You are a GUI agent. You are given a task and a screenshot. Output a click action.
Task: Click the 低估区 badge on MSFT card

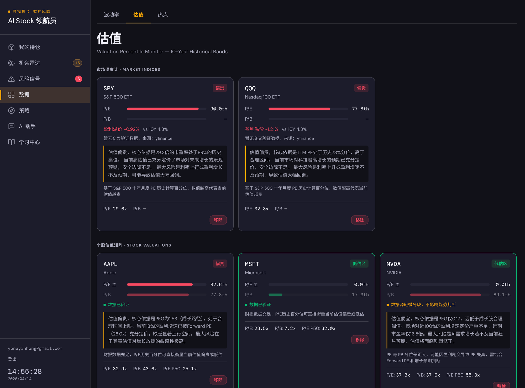(359, 263)
